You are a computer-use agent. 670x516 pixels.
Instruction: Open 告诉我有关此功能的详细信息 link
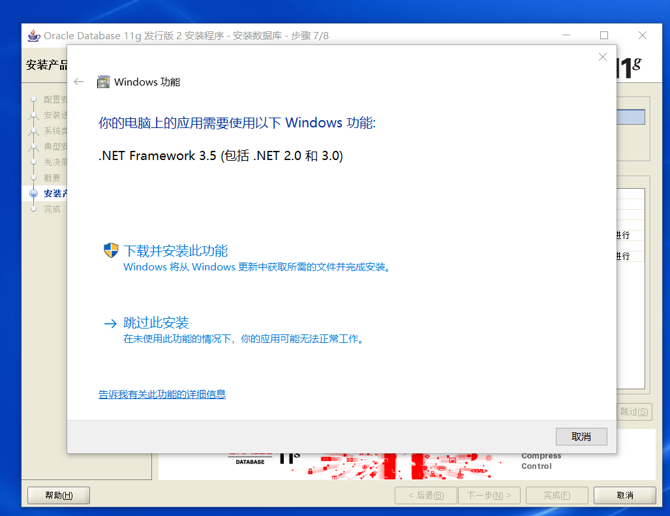(x=162, y=394)
